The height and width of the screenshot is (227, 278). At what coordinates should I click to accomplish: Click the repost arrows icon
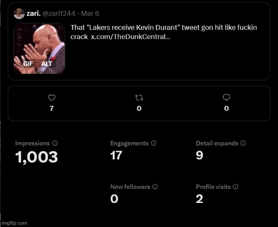click(139, 98)
